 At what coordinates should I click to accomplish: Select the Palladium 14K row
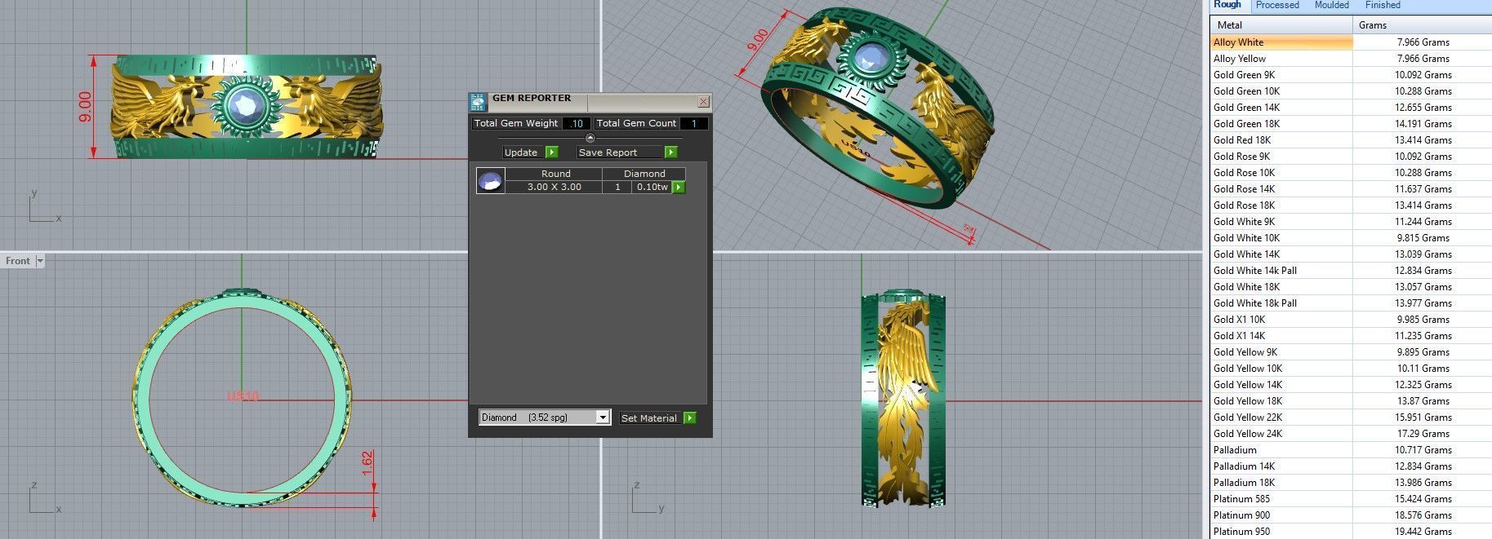pos(1351,466)
